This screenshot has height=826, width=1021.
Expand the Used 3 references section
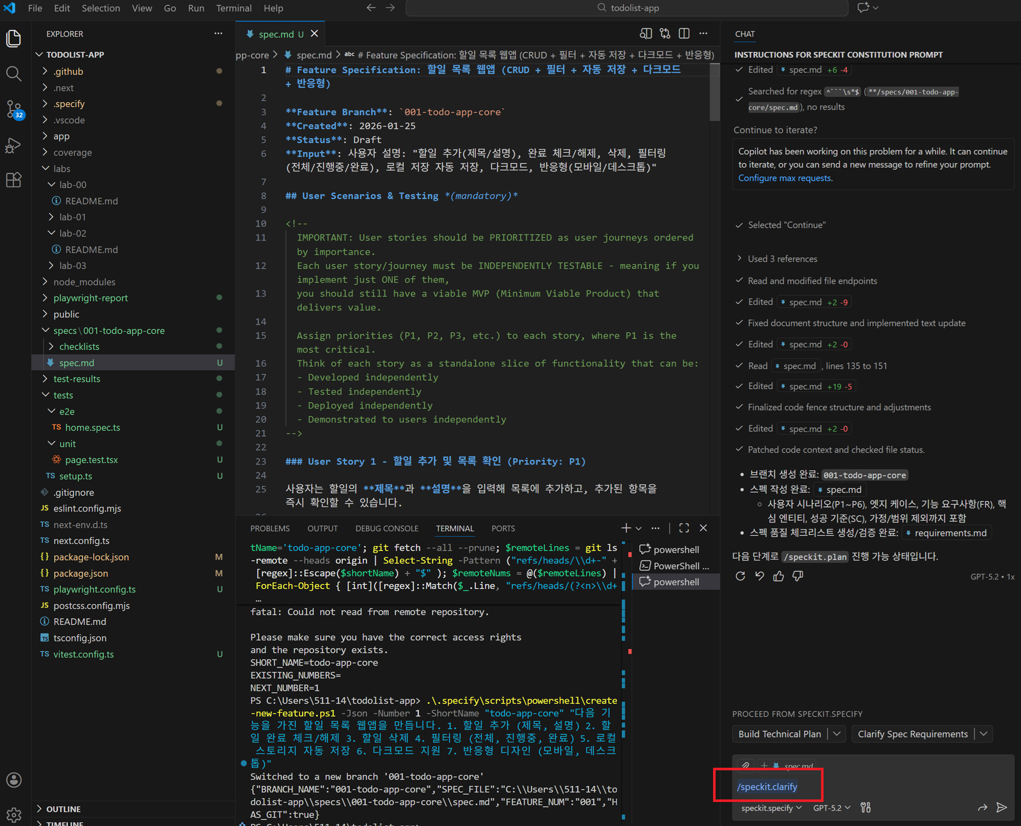pos(782,259)
